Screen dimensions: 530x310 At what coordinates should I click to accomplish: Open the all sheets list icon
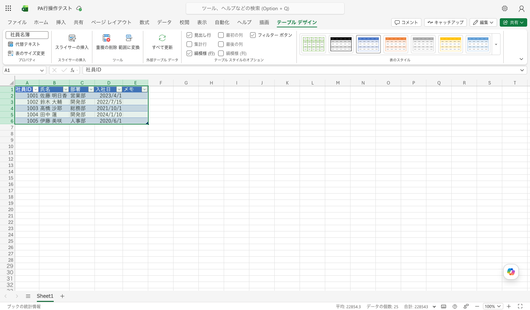coord(28,296)
